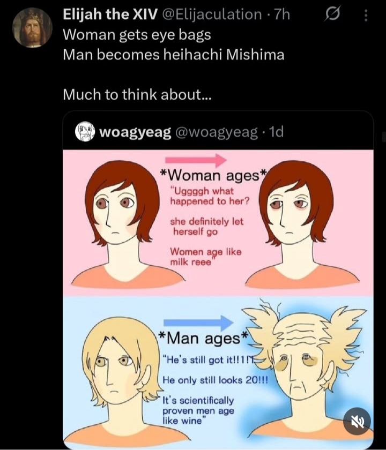Open Elijah the XIV's profile picture
Screen dimensions: 386x450
pyautogui.click(x=32, y=27)
